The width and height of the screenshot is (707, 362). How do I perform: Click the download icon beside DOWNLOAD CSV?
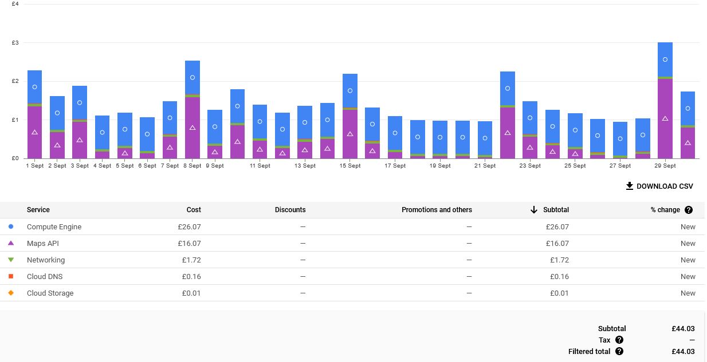[x=629, y=186]
